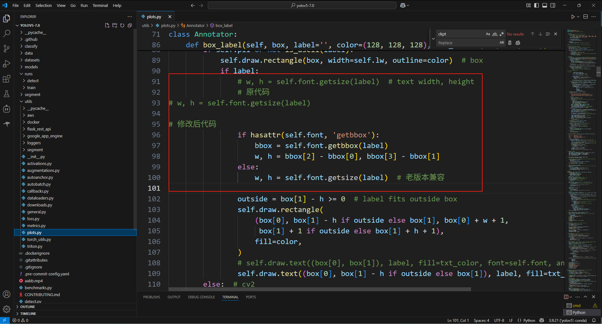Click the Replace All icon in search widget
Viewport: 602px width, 324px height.
coord(518,43)
